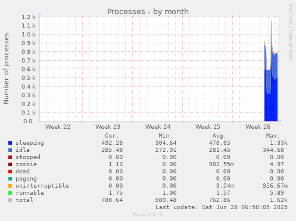Click the 'Week 22' axis label
Viewport: 296px width, 221px height.
[58, 127]
